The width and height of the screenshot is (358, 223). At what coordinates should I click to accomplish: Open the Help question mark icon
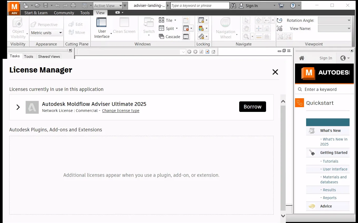click(293, 6)
